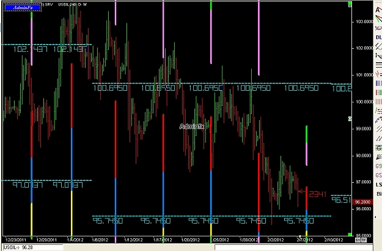
Task: Select the blue slanted channel lines tool
Action: 378,139
